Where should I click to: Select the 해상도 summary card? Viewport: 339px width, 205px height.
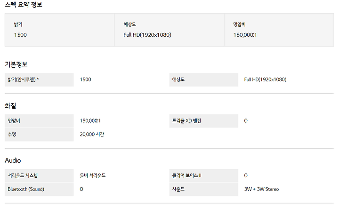(x=169, y=30)
